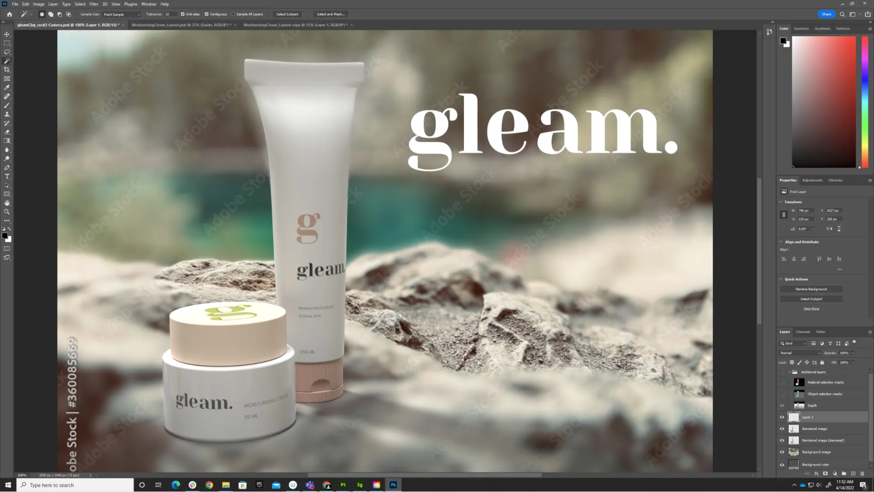Select the Move tool
The height and width of the screenshot is (492, 874).
pos(7,34)
